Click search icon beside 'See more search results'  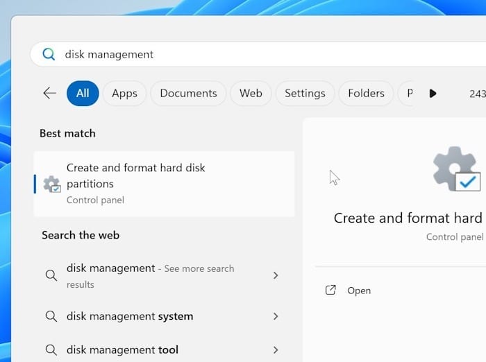(x=51, y=275)
